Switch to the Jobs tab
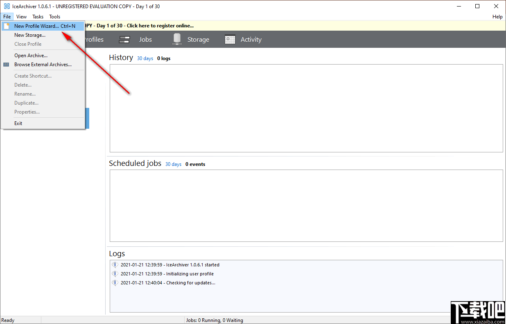This screenshot has width=506, height=324. pos(145,40)
